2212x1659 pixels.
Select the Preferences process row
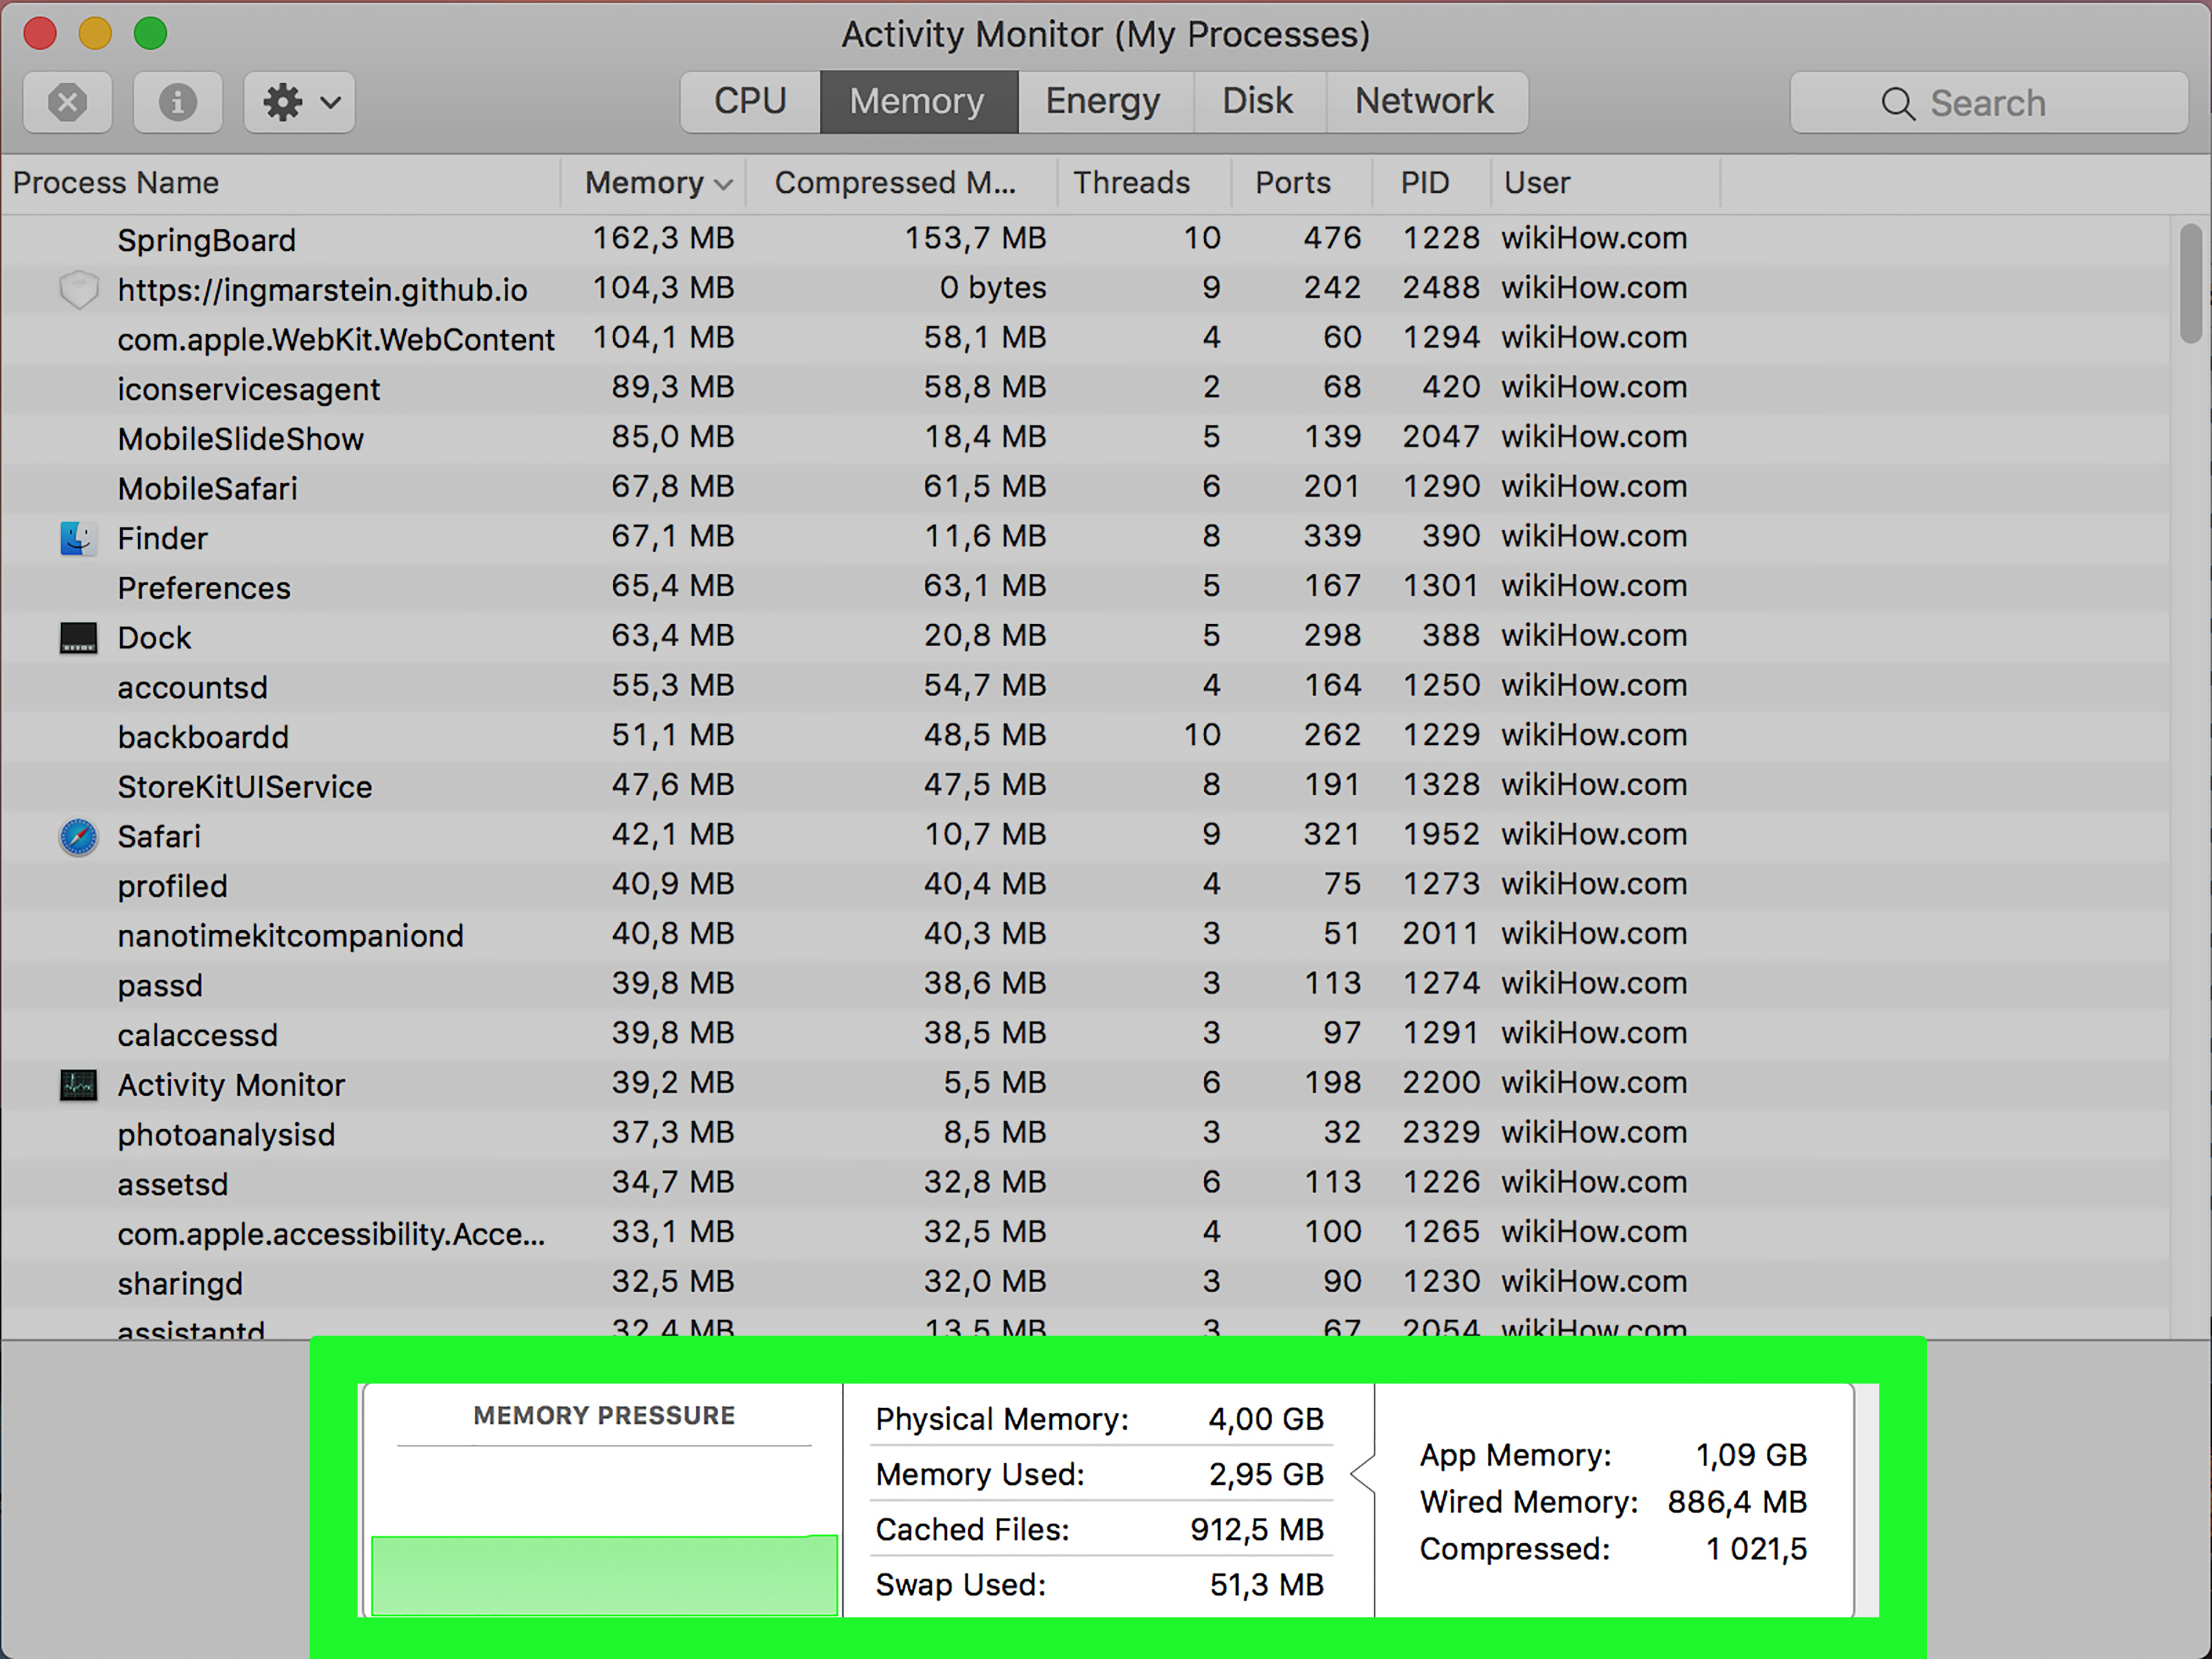(1085, 587)
